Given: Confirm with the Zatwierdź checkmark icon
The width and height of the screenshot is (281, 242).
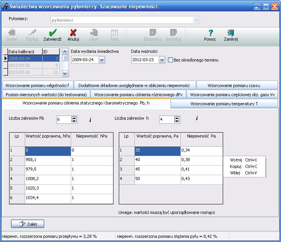Looking at the screenshot, I should pyautogui.click(x=53, y=33).
